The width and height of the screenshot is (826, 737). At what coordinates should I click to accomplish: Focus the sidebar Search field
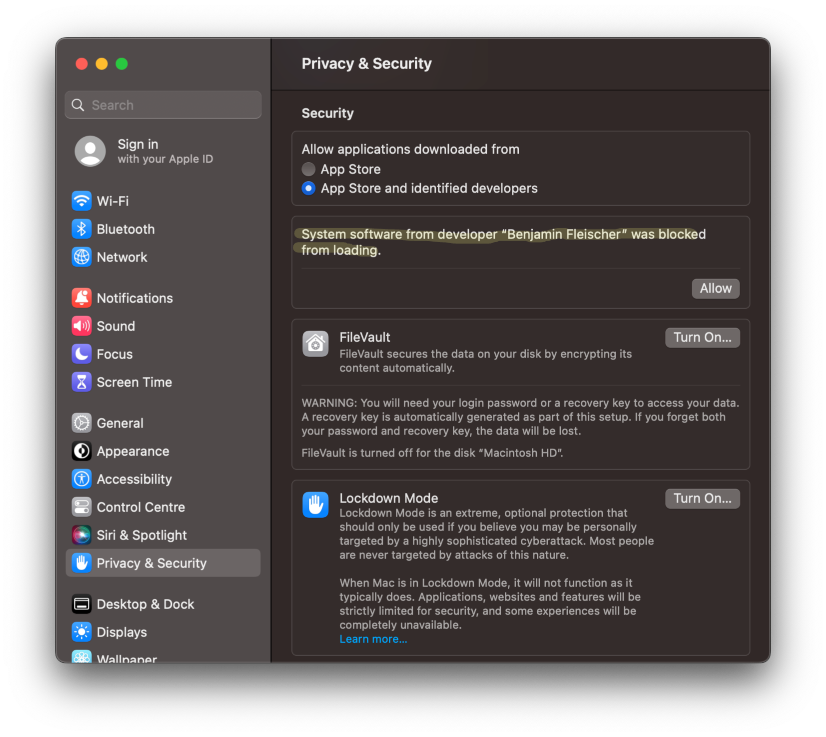[x=163, y=105]
